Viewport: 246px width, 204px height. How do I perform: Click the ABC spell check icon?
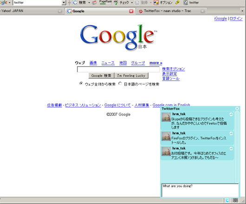pyautogui.click(x=116, y=2)
